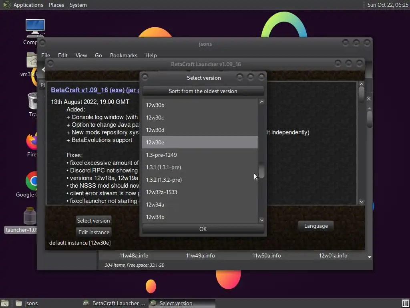Confirm version choice with OK button
The image size is (410, 308).
[203, 229]
